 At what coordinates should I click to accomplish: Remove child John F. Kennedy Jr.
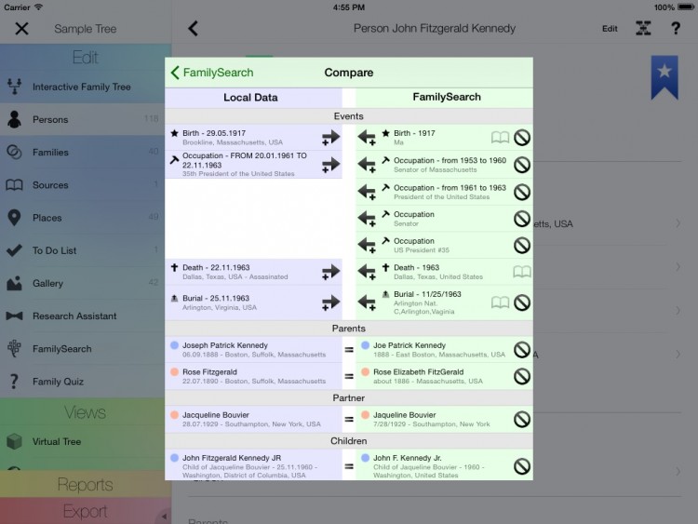click(x=522, y=466)
